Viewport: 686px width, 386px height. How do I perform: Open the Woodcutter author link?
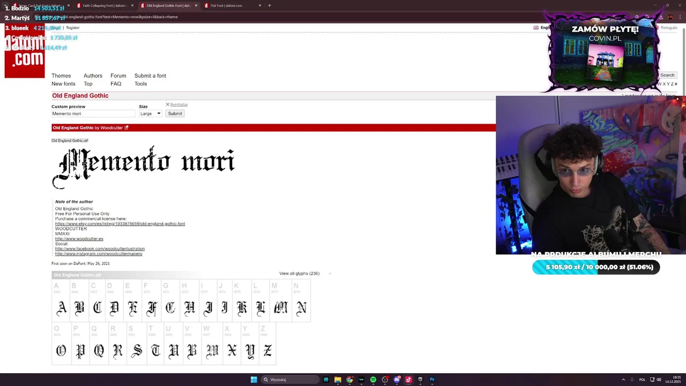point(111,128)
